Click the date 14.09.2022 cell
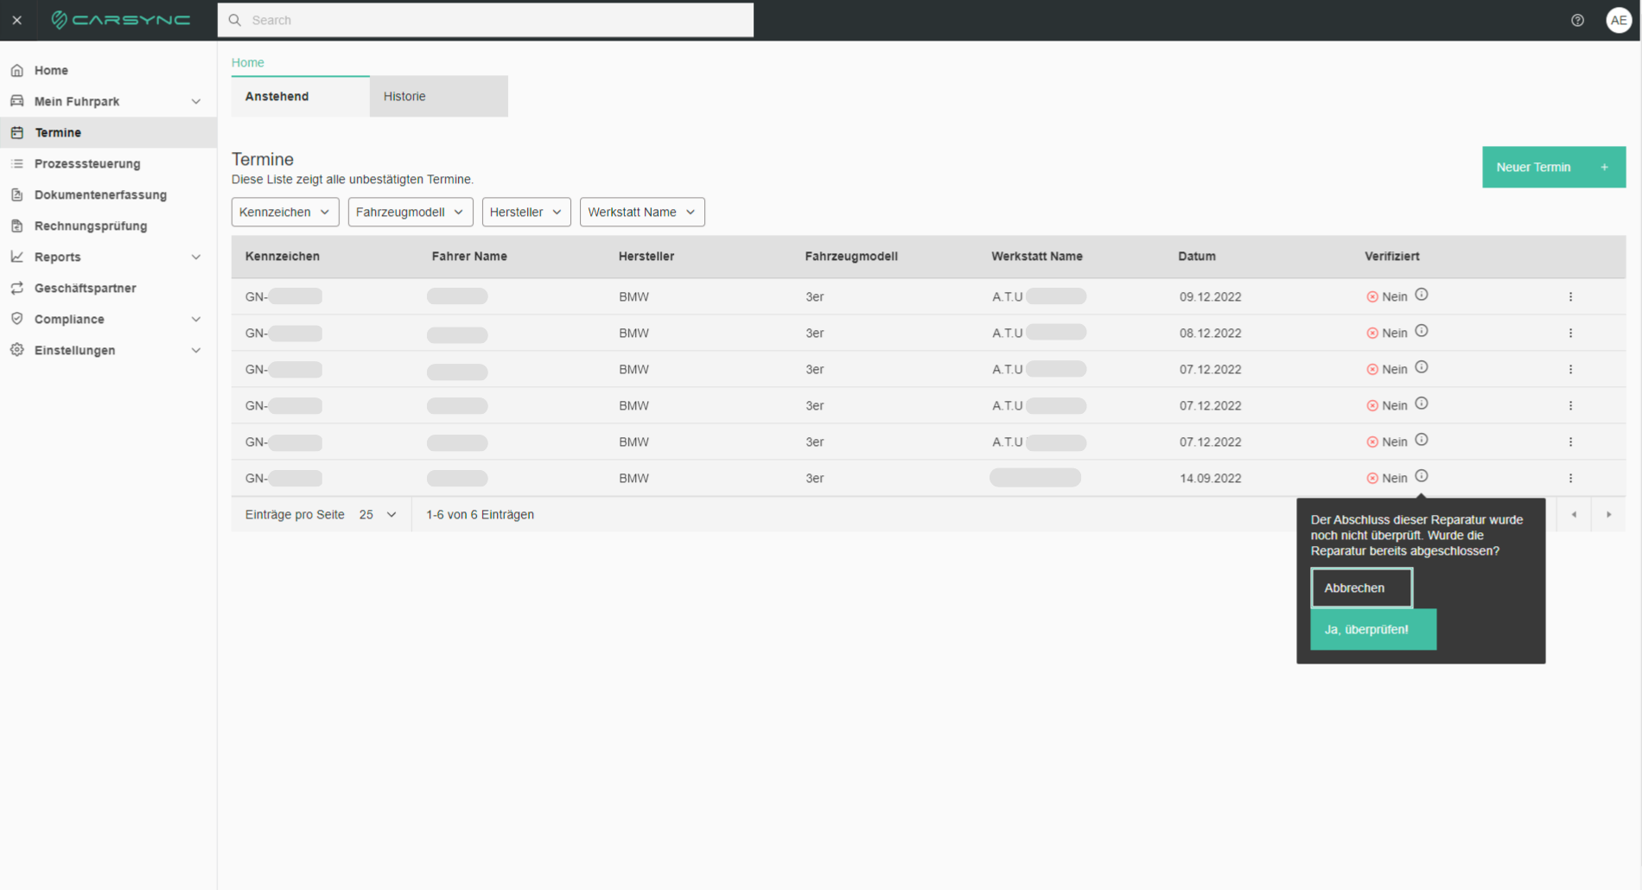 click(1211, 478)
